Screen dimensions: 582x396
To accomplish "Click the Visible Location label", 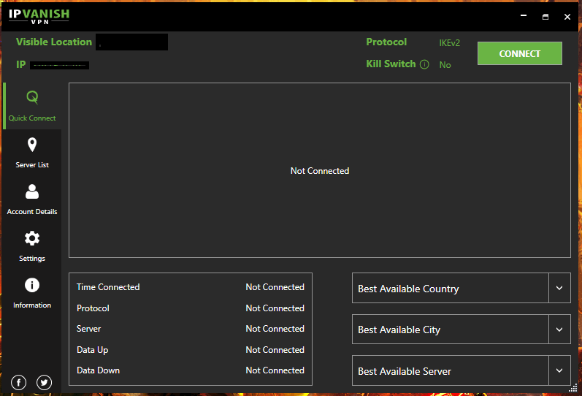I will pos(54,42).
